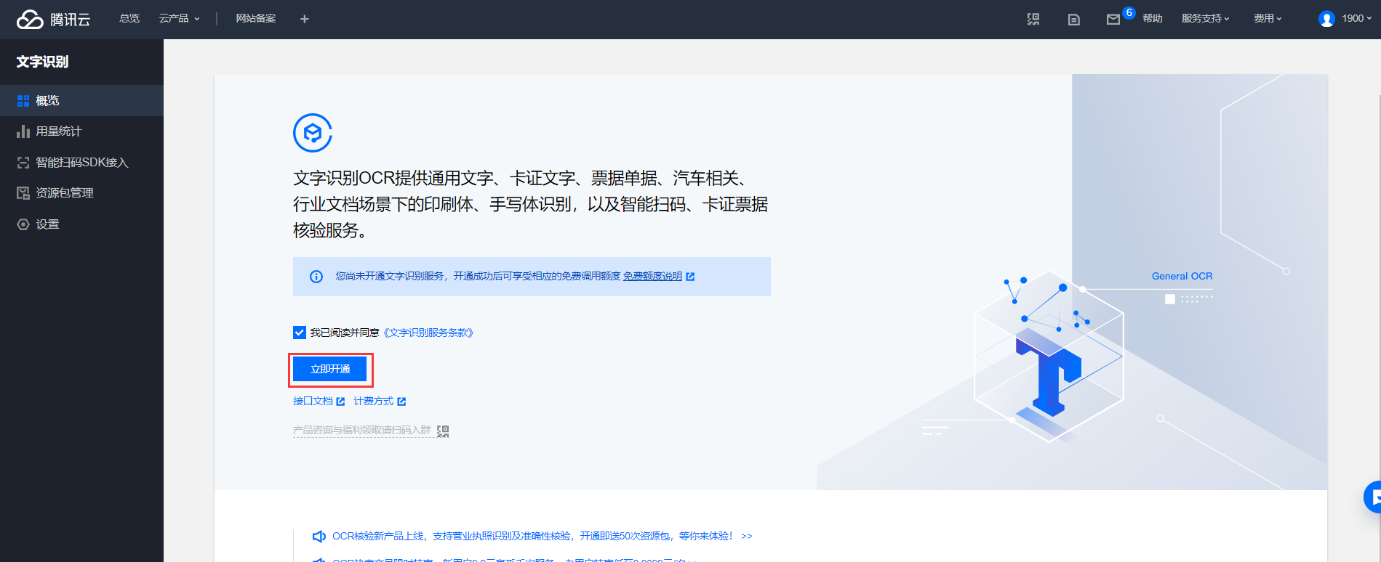This screenshot has height=562, width=1381.
Task: Uncheck the 我已阅读并同意 agreement checkbox
Action: tap(300, 333)
